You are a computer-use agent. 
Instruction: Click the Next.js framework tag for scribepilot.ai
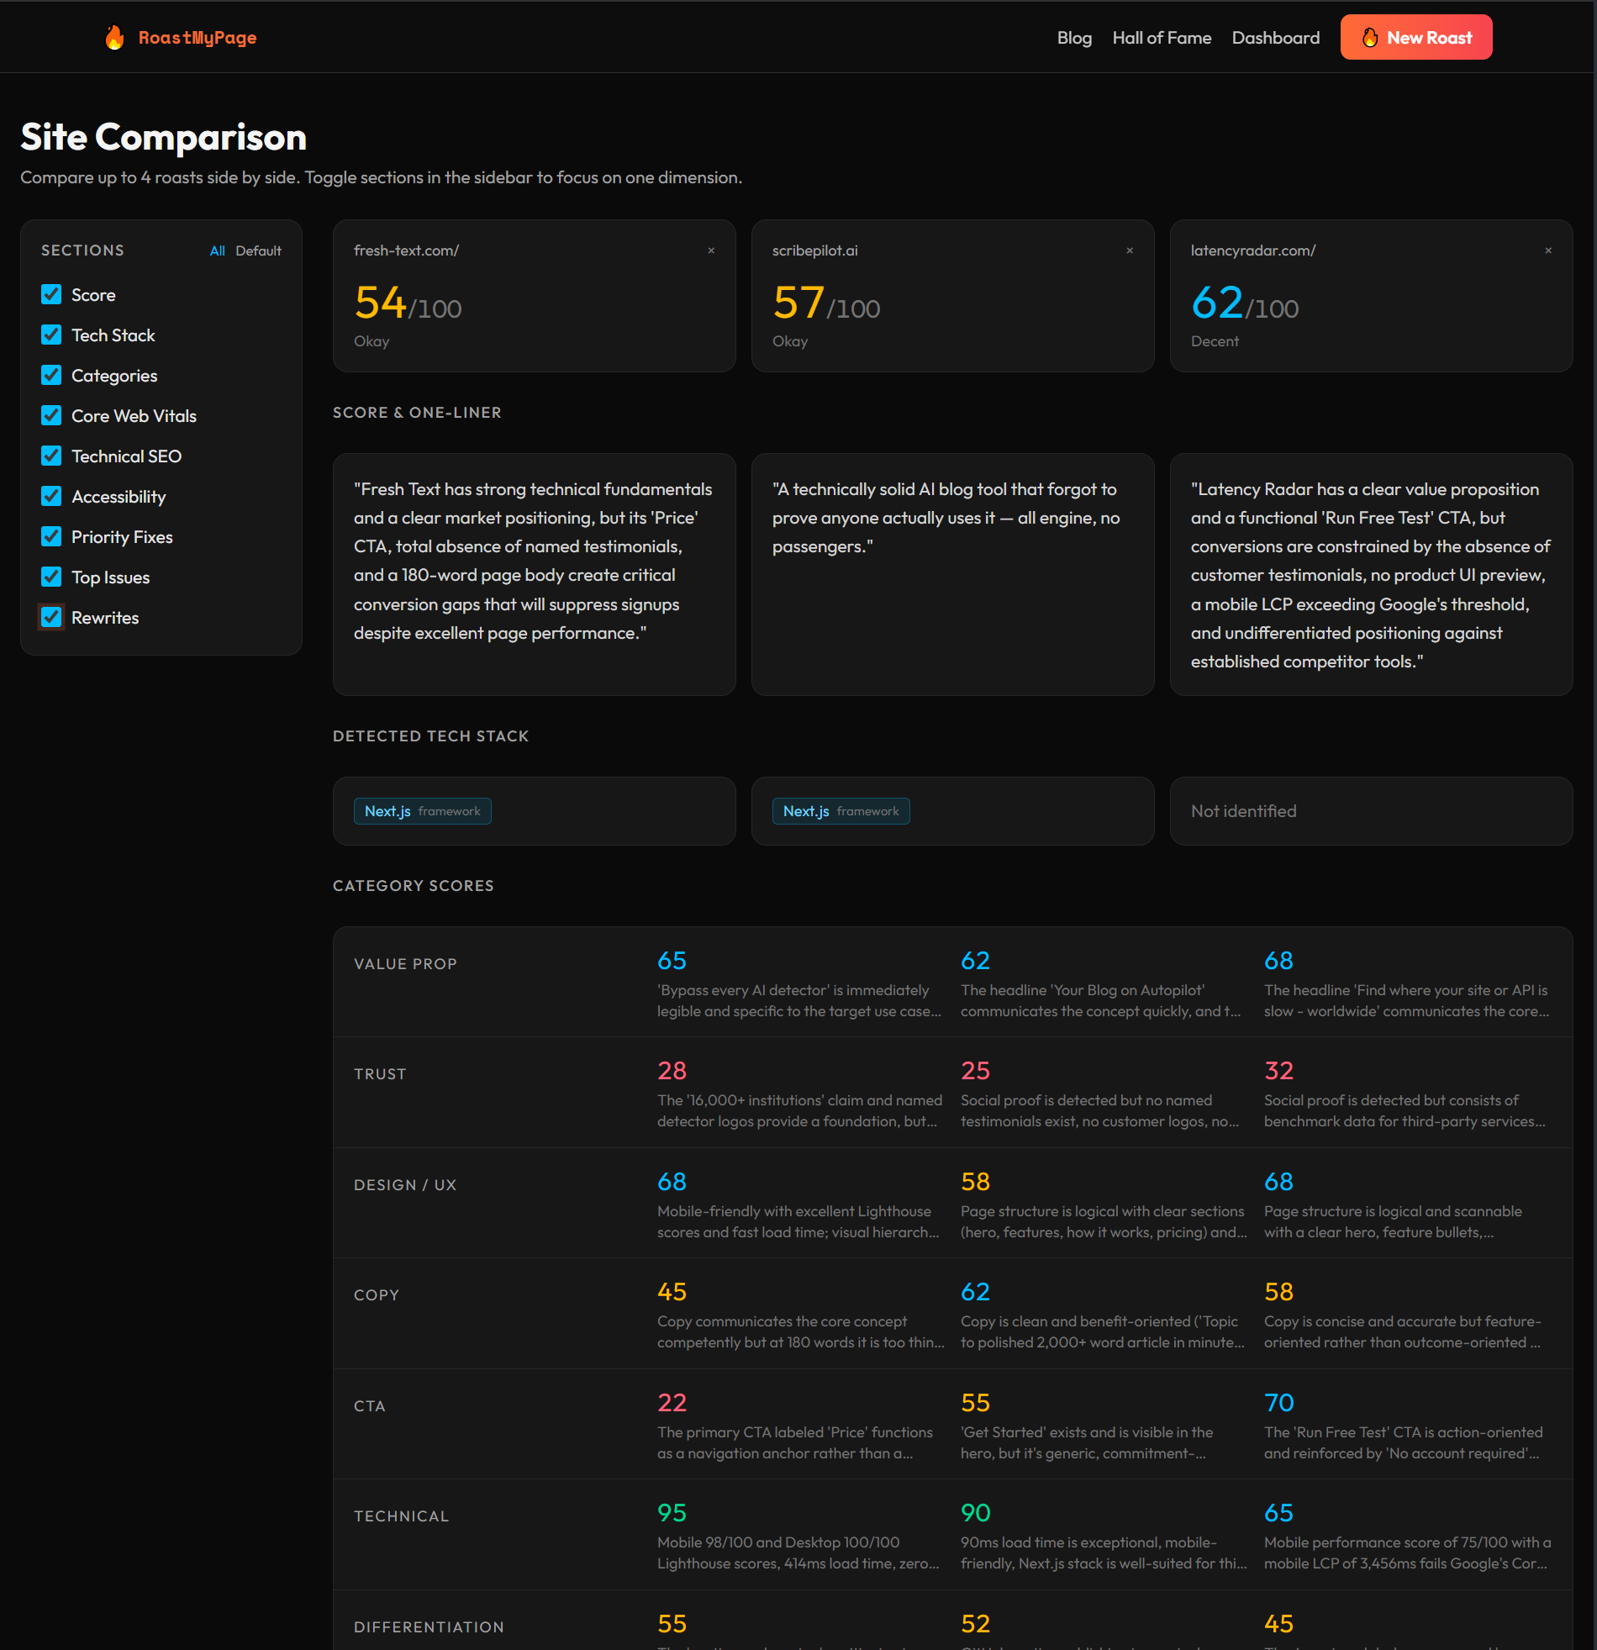841,810
